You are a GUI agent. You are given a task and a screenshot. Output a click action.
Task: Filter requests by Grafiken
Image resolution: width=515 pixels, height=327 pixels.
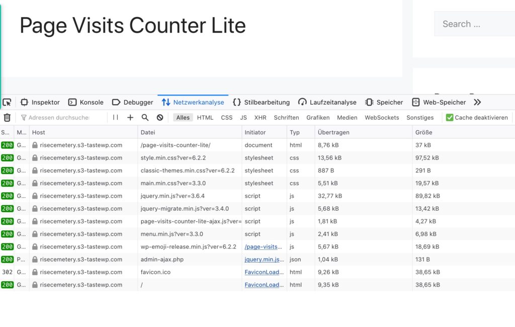coord(318,117)
